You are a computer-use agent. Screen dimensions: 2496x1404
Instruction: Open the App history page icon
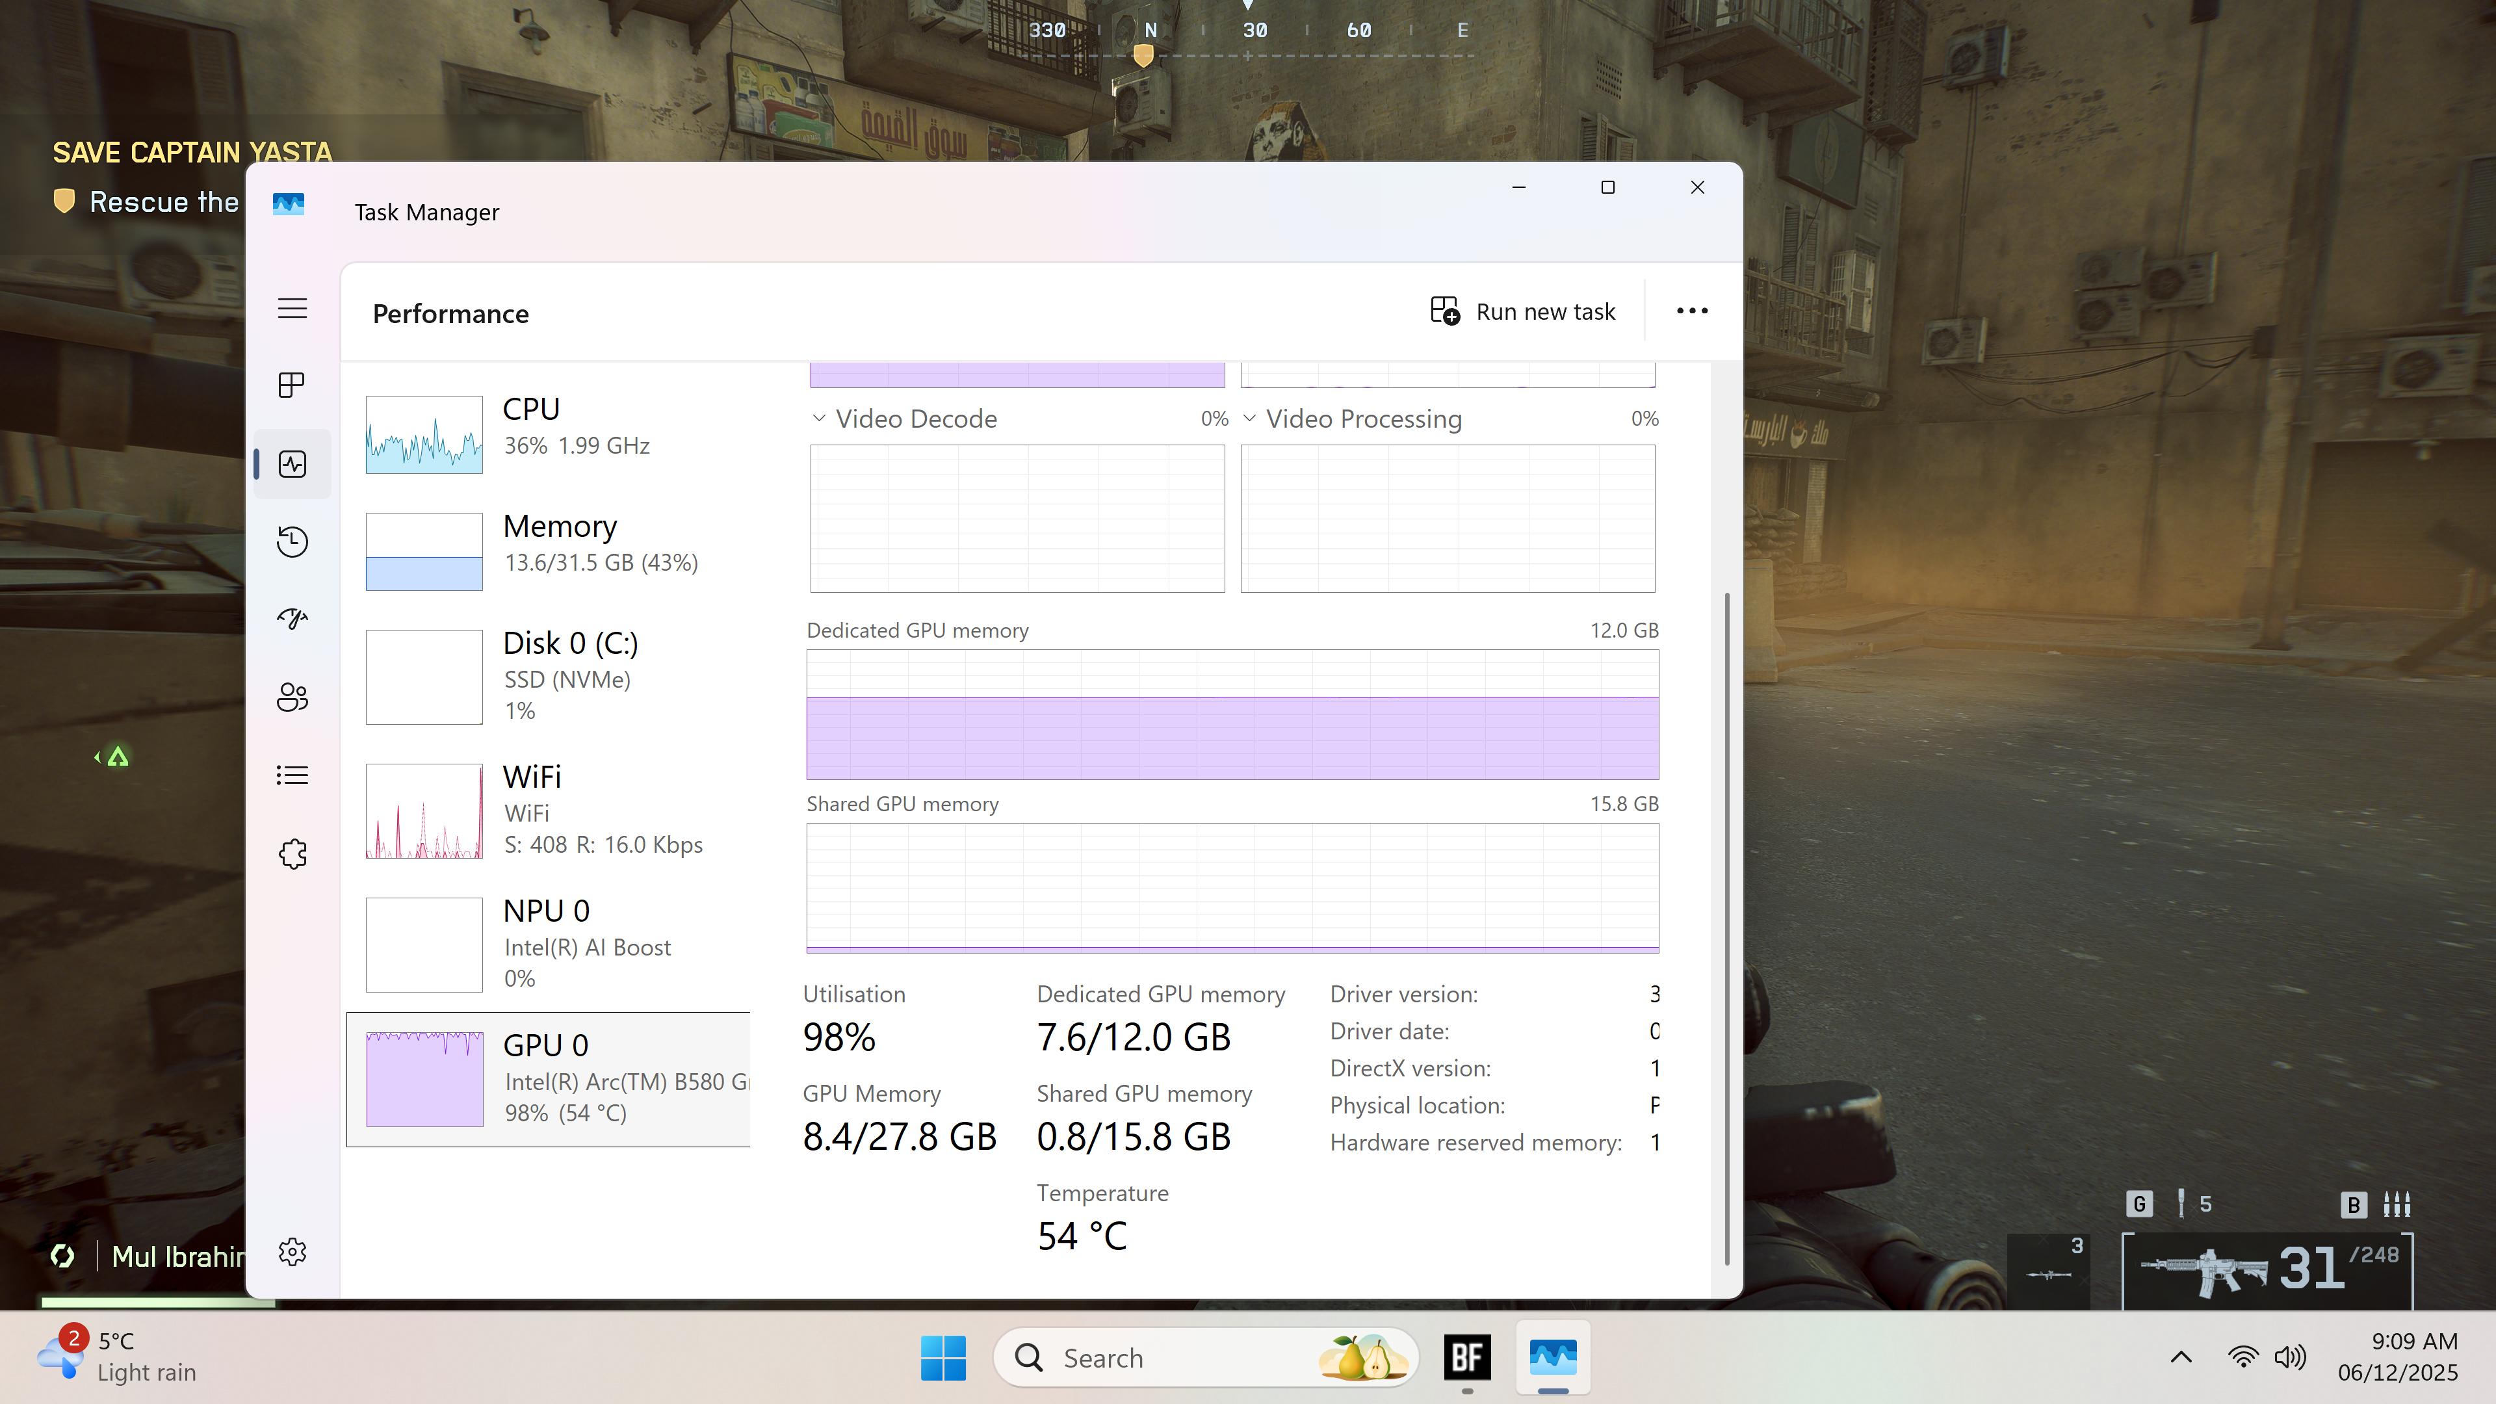[292, 541]
